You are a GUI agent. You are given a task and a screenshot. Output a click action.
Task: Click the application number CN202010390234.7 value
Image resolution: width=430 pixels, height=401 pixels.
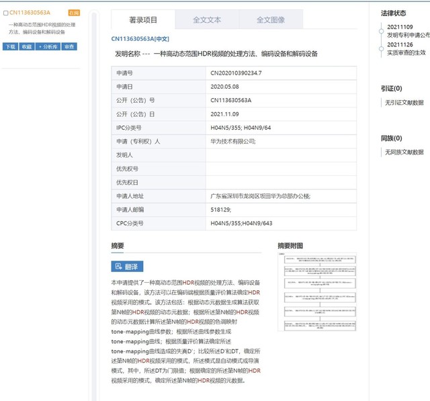[236, 73]
